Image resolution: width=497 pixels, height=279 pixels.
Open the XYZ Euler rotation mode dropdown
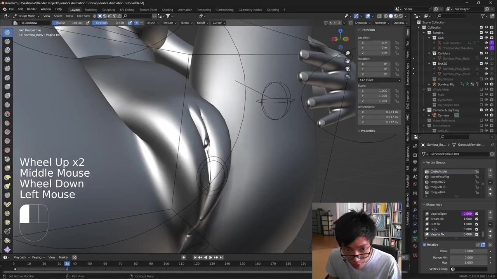(379, 80)
